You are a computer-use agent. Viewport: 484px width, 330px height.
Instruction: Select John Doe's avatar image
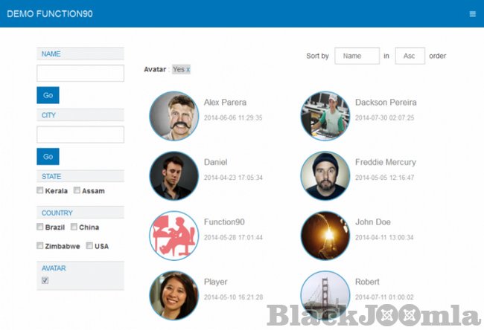pos(325,236)
